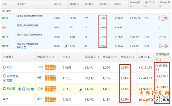Screen dimensions: 172x106
Task: Sort by 出价 using its arrow
Action: 69,57
